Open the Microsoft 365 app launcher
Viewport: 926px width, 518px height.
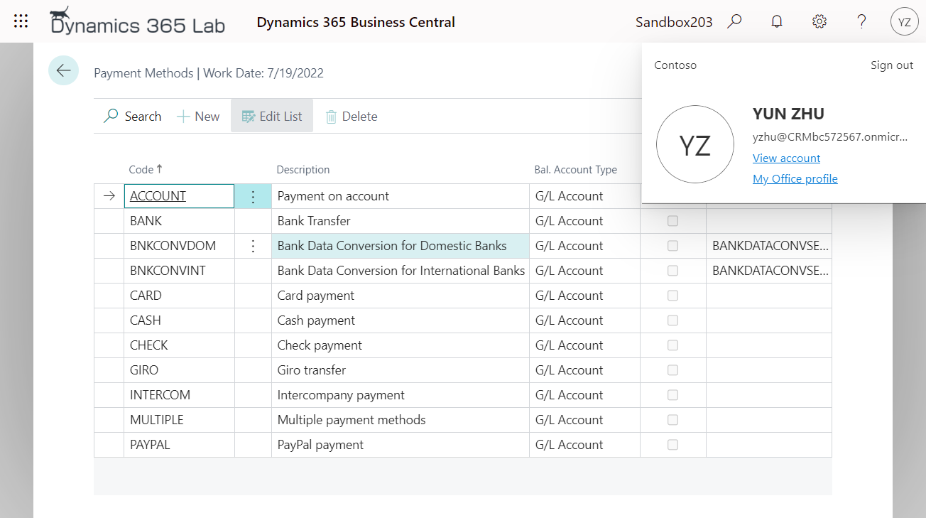tap(21, 21)
